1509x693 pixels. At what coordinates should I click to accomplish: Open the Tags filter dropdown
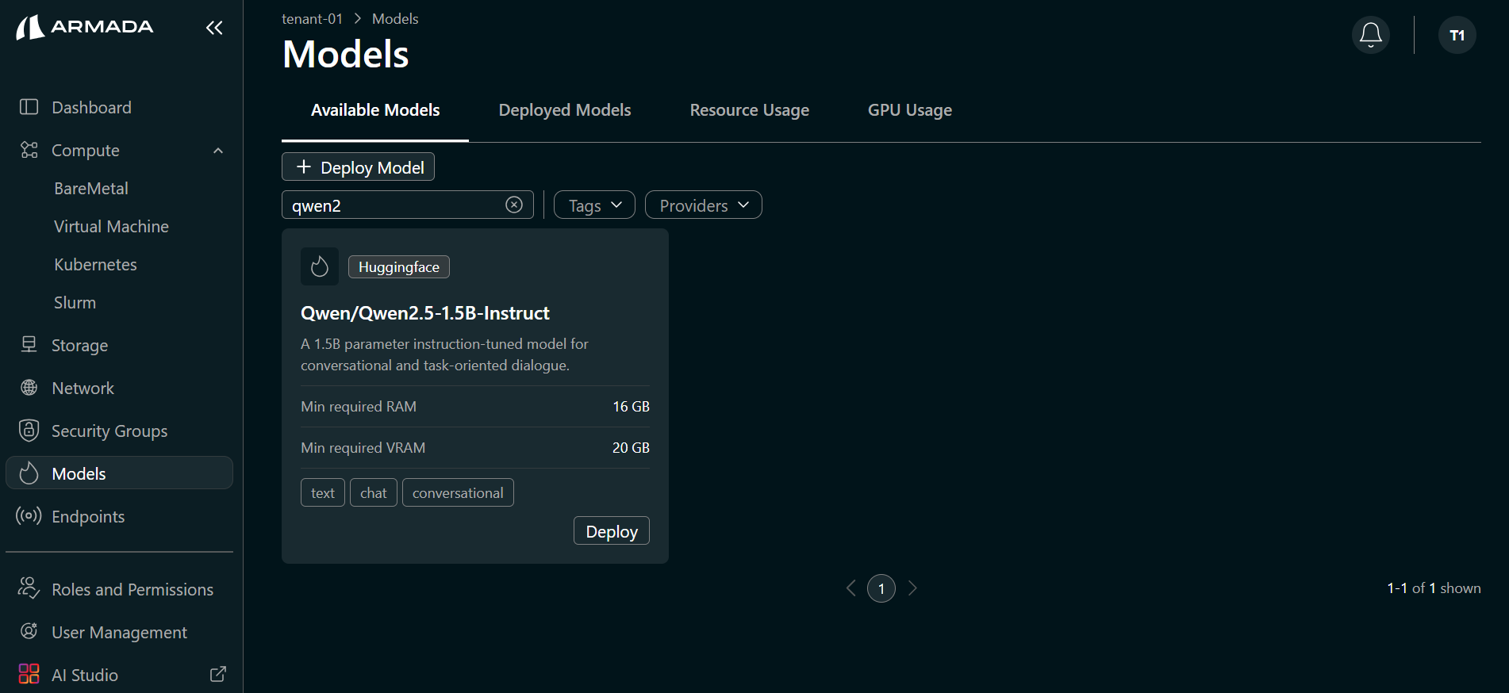(594, 205)
